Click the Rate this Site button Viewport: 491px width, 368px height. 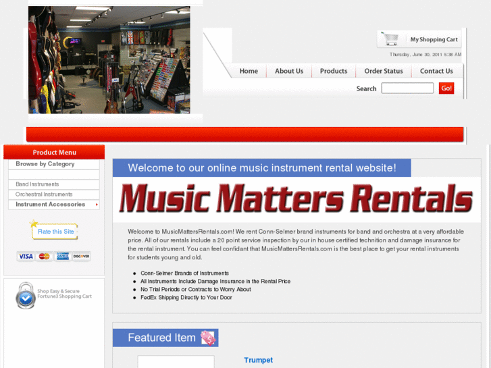55,232
